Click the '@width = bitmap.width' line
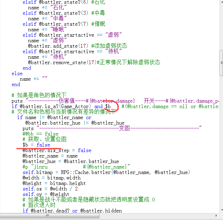This screenshot has width=223, height=220. coord(52,178)
